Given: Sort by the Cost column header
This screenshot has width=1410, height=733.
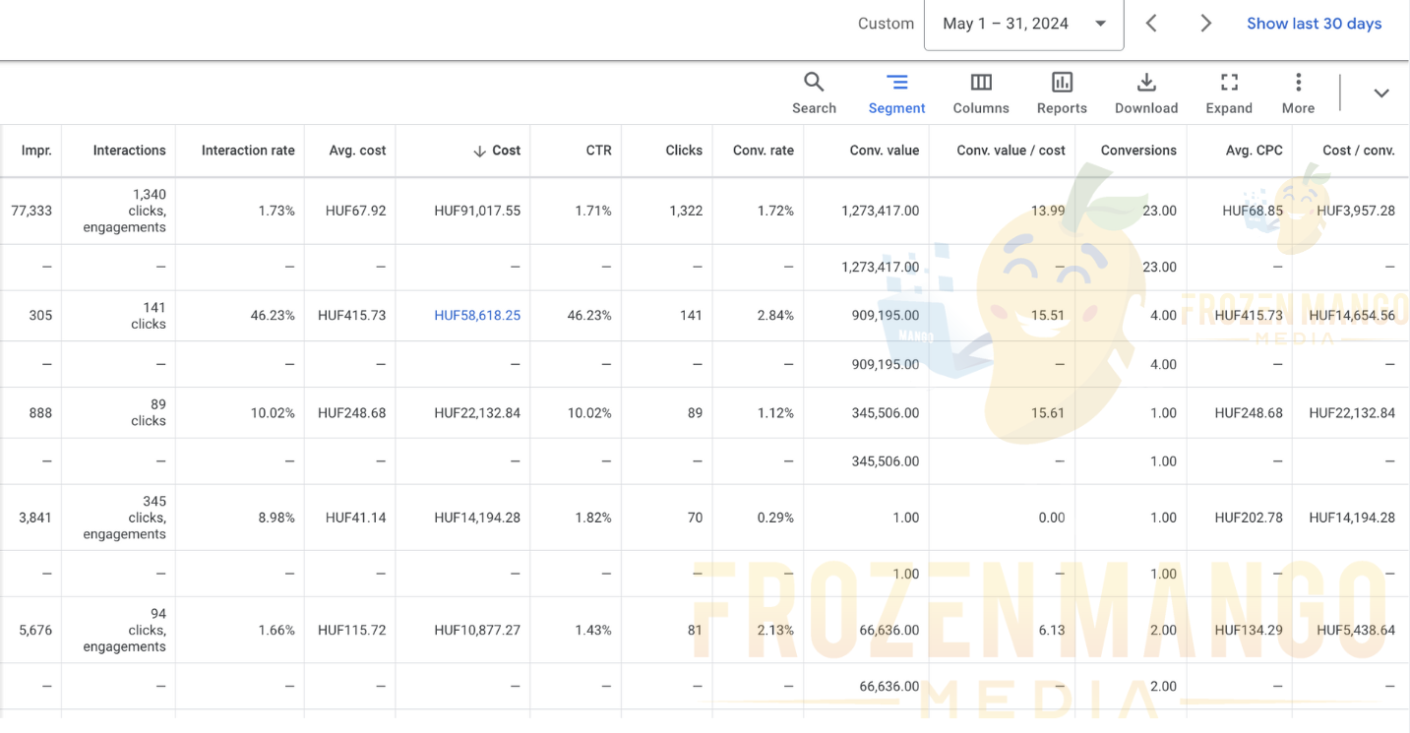Looking at the screenshot, I should coord(506,151).
